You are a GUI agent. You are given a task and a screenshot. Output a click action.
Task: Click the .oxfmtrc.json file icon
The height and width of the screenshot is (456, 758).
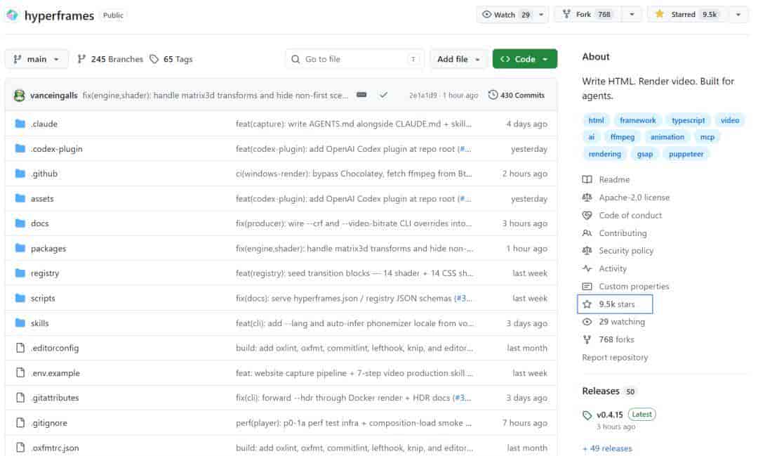point(20,448)
